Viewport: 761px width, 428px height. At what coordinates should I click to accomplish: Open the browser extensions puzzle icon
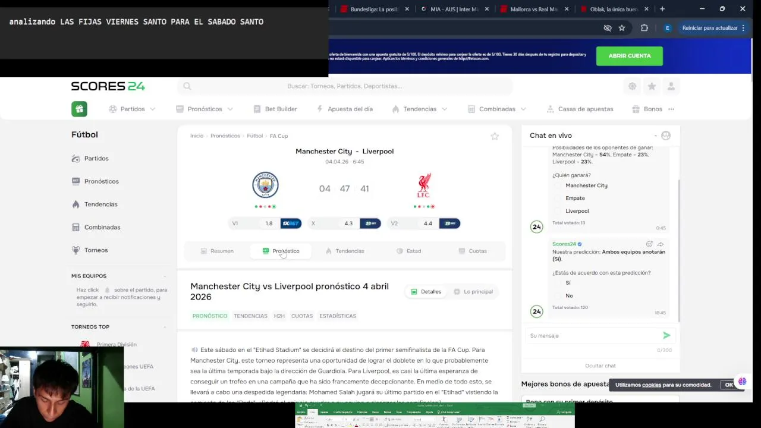coord(644,28)
